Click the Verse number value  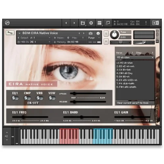(132, 53)
